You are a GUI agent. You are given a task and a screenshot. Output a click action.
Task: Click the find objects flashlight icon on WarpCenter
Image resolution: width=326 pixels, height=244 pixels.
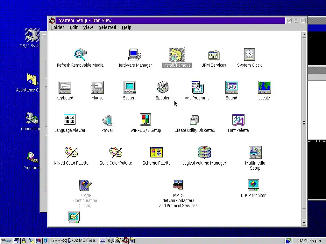click(31, 241)
